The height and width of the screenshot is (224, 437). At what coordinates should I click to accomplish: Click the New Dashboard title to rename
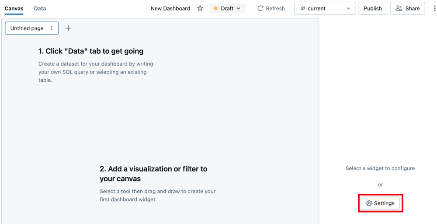point(170,8)
